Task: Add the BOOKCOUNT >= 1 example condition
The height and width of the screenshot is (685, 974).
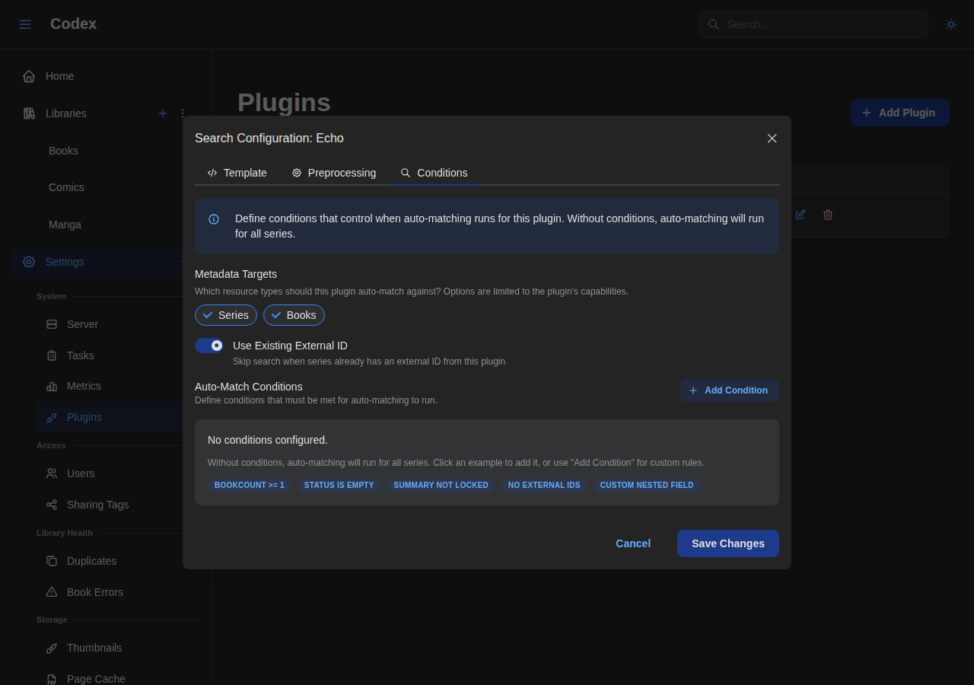Action: tap(249, 485)
